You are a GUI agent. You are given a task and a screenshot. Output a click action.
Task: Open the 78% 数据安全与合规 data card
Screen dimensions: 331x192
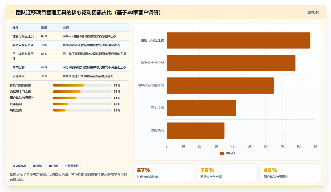click(227, 173)
